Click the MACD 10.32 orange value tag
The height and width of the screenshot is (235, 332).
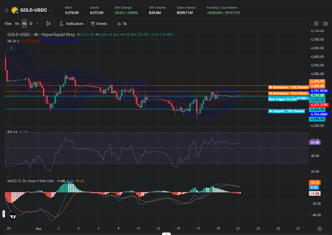click(x=315, y=182)
